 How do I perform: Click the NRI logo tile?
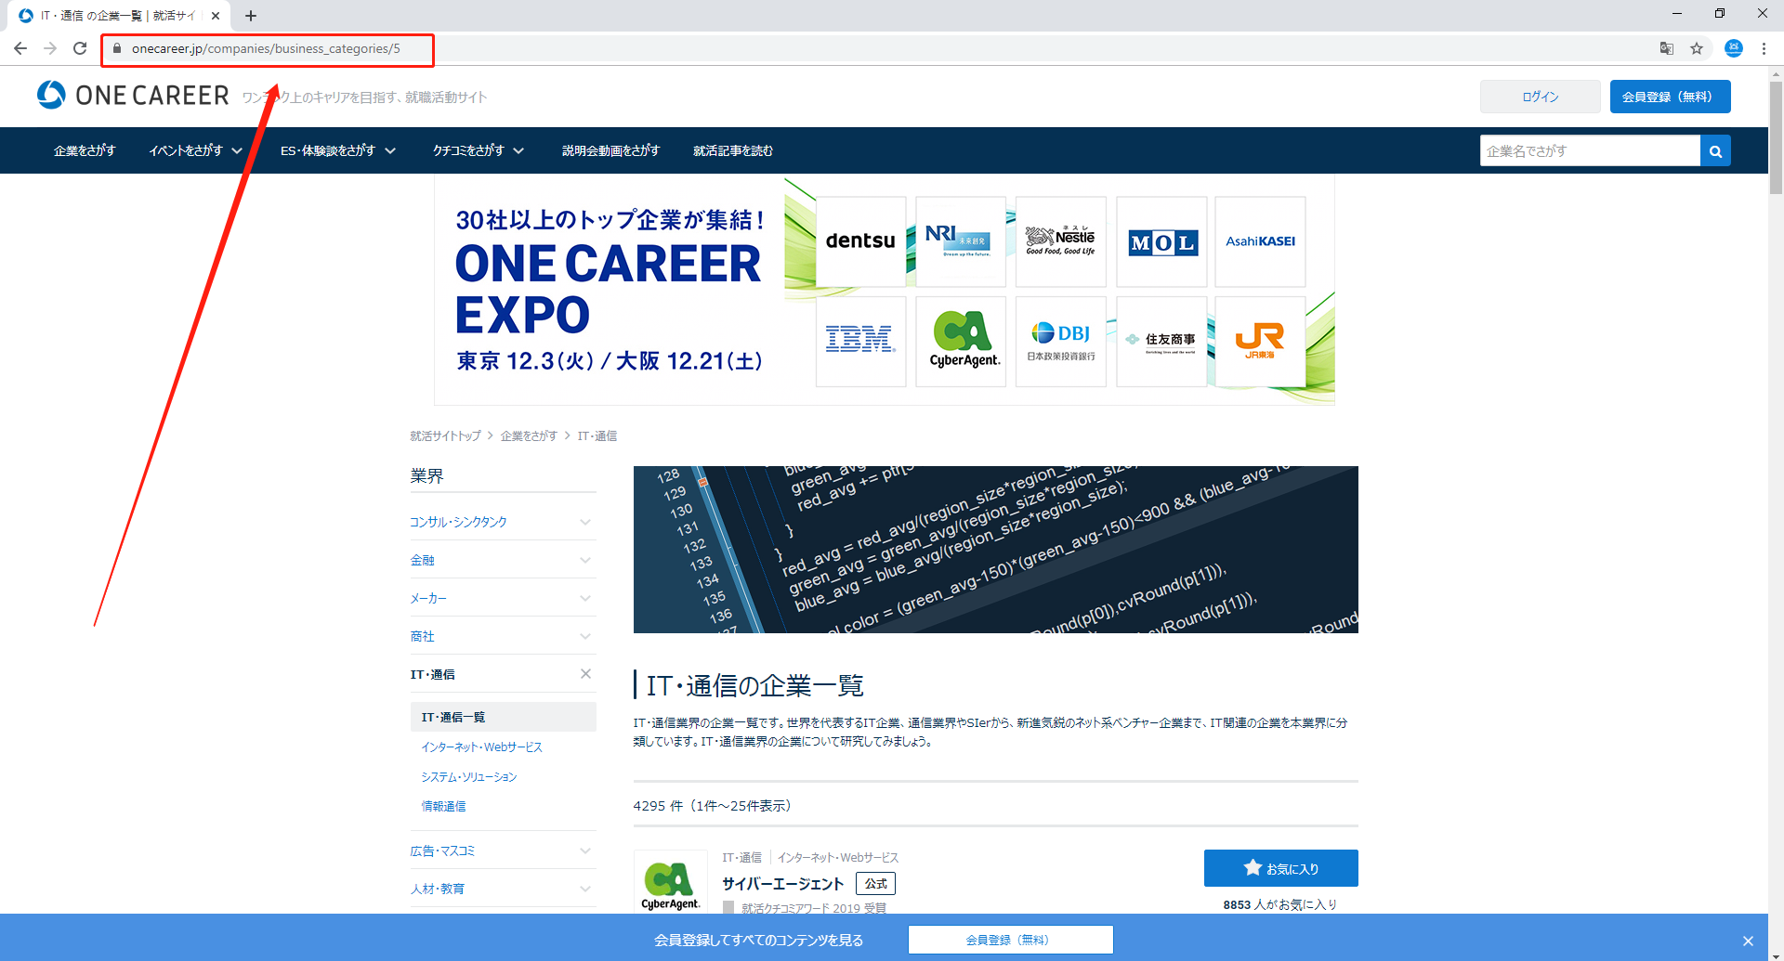(960, 241)
